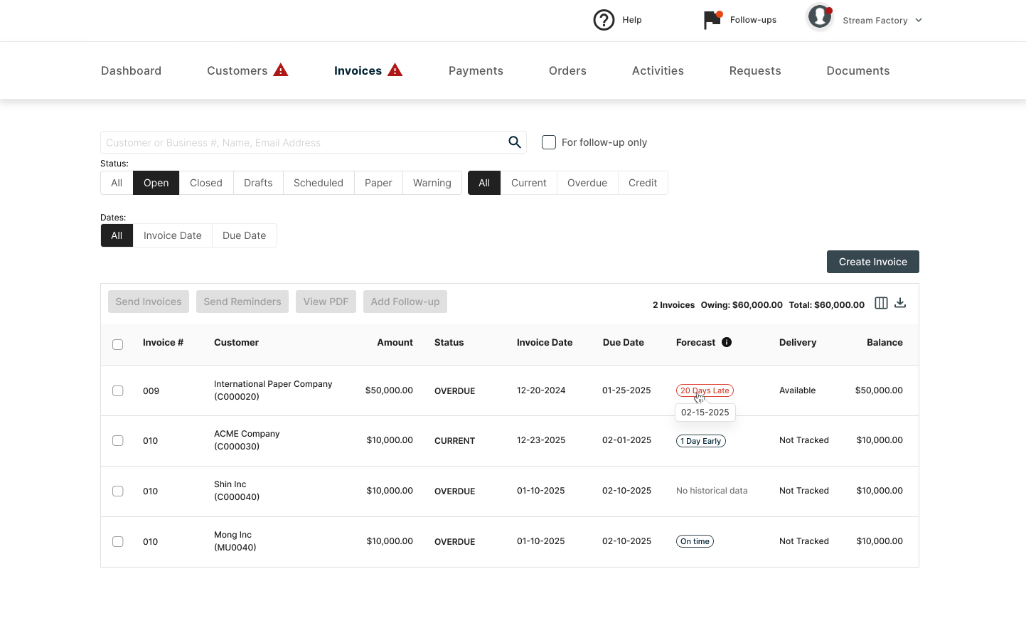Expand the Stream Factory account dropdown arrow
Viewport: 1026px width, 628px height.
[x=919, y=21]
